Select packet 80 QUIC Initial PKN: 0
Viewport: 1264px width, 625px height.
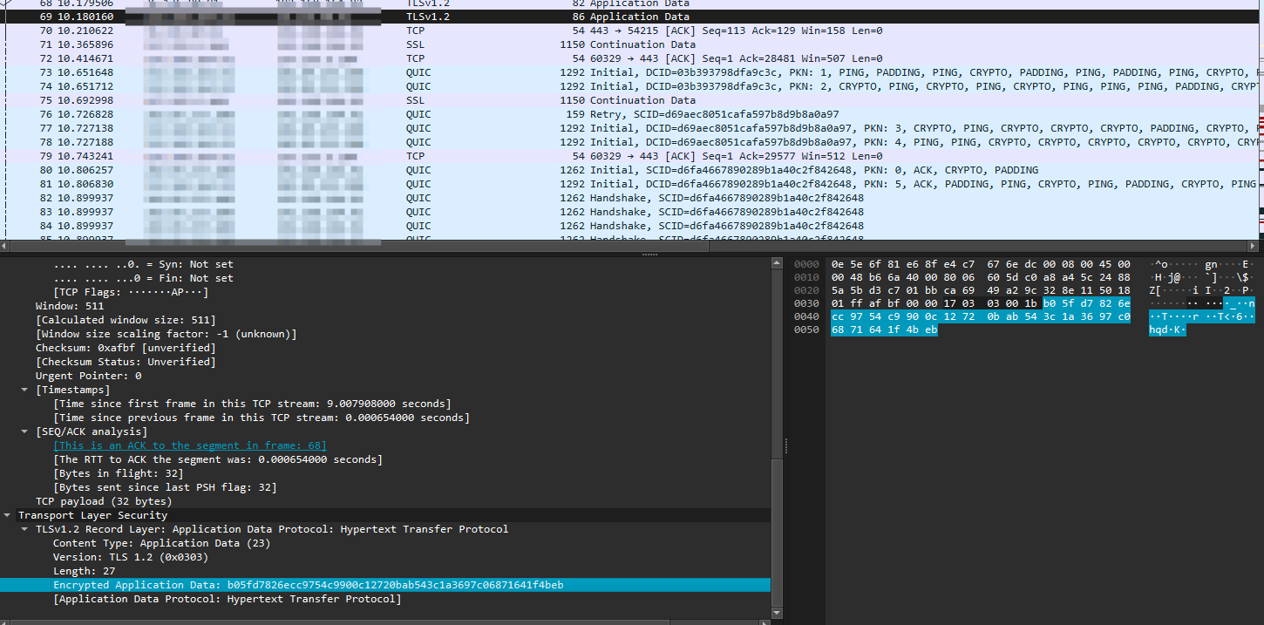[x=628, y=170]
